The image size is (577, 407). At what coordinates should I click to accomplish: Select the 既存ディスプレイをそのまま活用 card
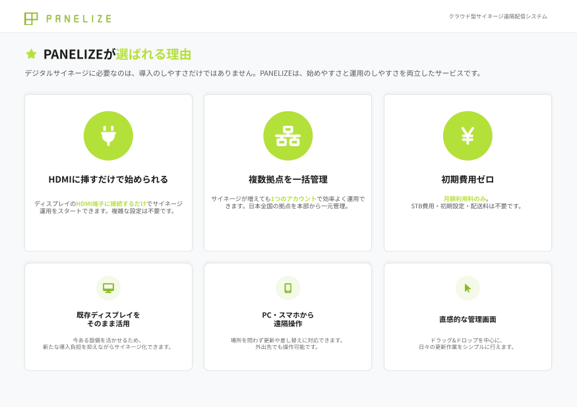[108, 316]
